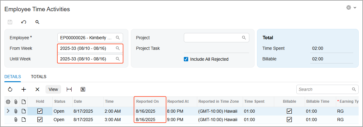363x127 pixels.
Task: Export grid to Excel icon
Action: click(83, 89)
